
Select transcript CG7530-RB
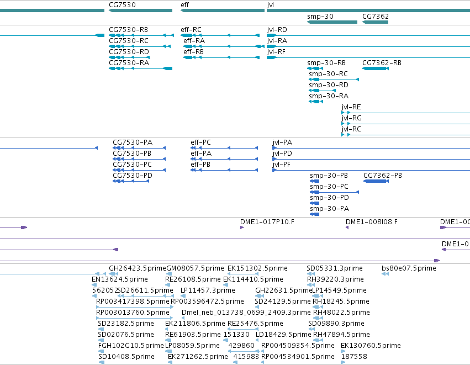pyautogui.click(x=141, y=35)
